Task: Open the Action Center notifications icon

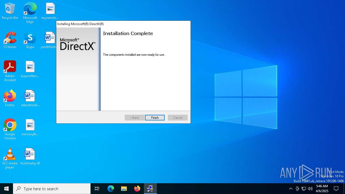Action: [x=336, y=189]
